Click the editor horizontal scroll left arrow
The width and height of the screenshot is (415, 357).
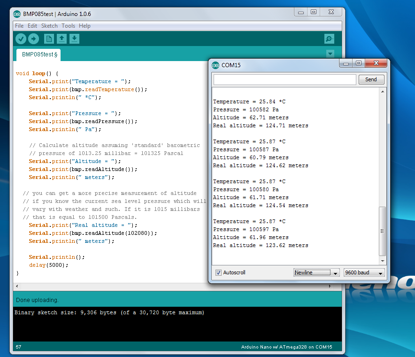tap(17, 286)
